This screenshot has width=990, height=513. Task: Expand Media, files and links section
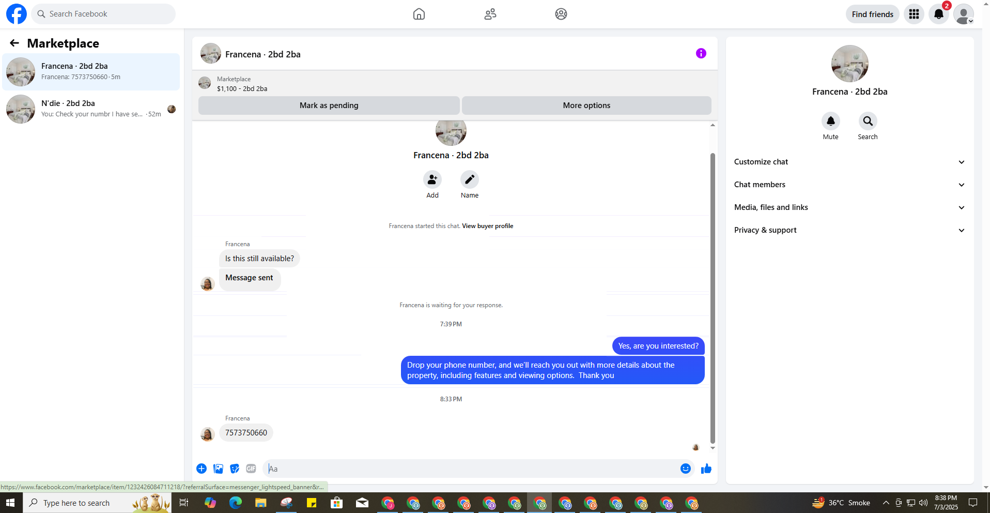coord(850,207)
